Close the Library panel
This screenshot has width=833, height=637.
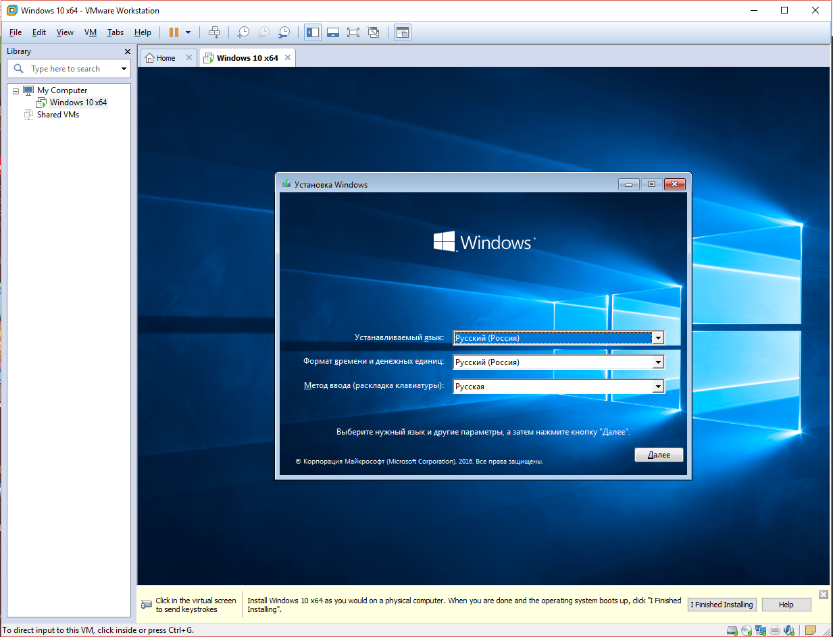[128, 51]
